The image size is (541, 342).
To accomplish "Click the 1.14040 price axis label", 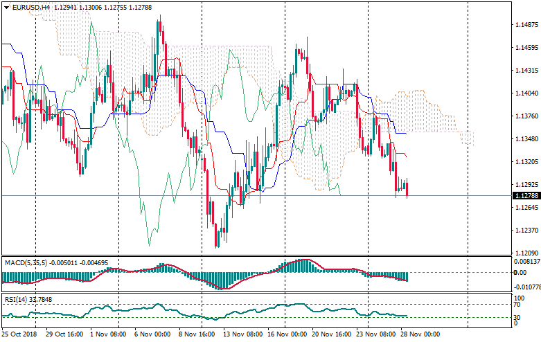I will click(x=527, y=93).
